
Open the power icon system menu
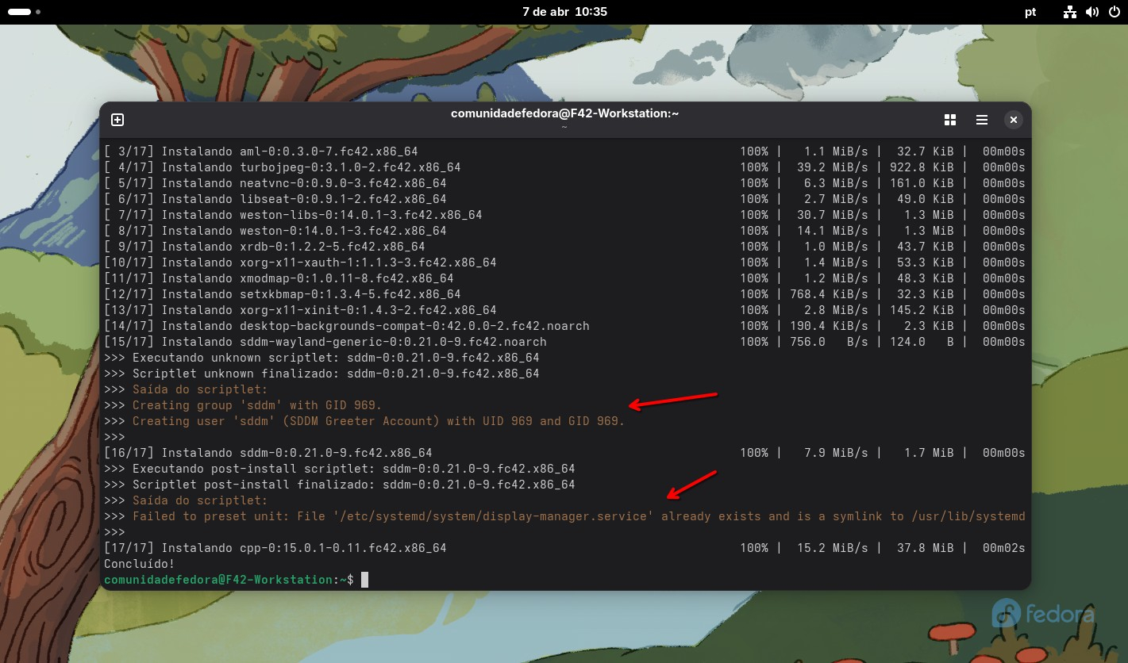pos(1114,12)
